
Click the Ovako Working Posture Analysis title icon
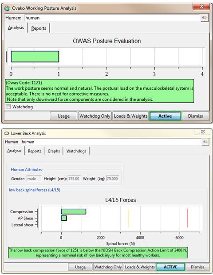click(7, 8)
